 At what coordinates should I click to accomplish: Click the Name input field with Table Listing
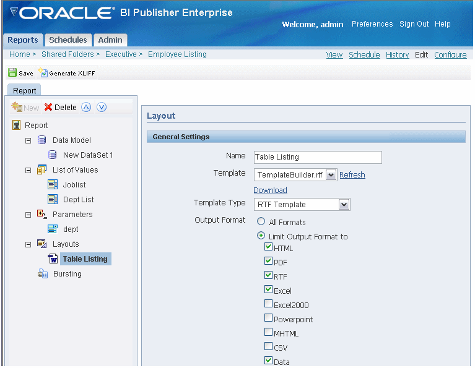coord(318,157)
